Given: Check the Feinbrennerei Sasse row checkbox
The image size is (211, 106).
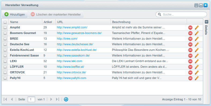Looking at the screenshot, I should coord(5,56).
